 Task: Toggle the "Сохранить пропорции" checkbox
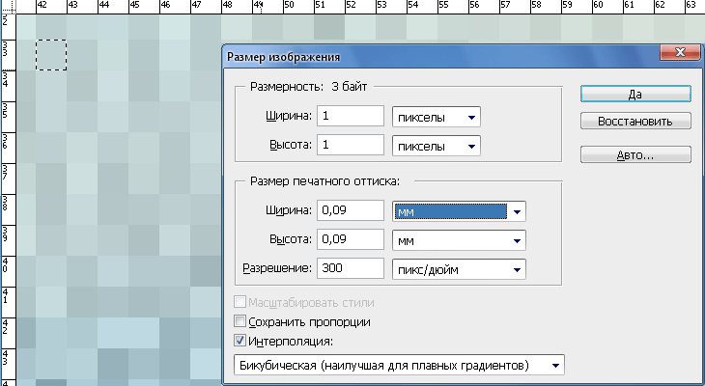(x=240, y=321)
